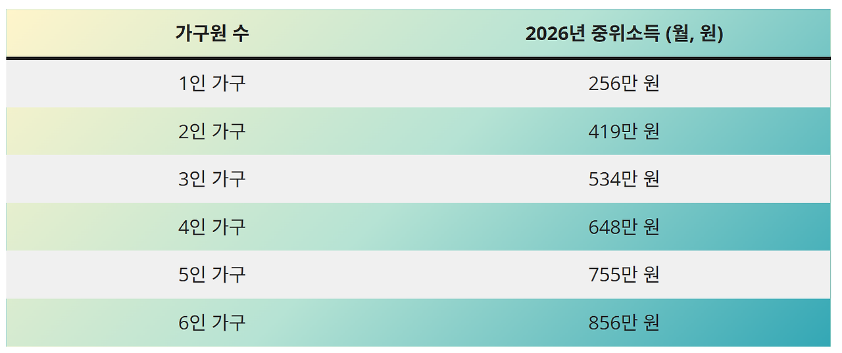Click the 534만 원 value

(x=624, y=179)
